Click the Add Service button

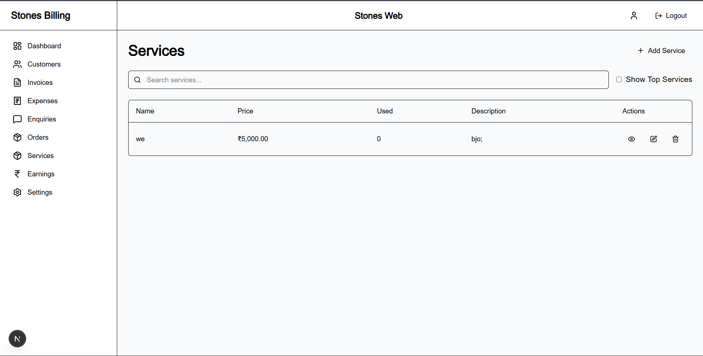pyautogui.click(x=661, y=50)
